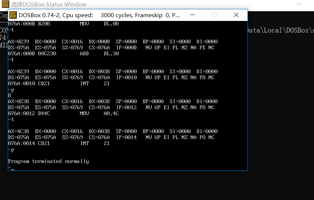Click the IP=0014 register value
Screen dimensions: 314x200
(126, 137)
